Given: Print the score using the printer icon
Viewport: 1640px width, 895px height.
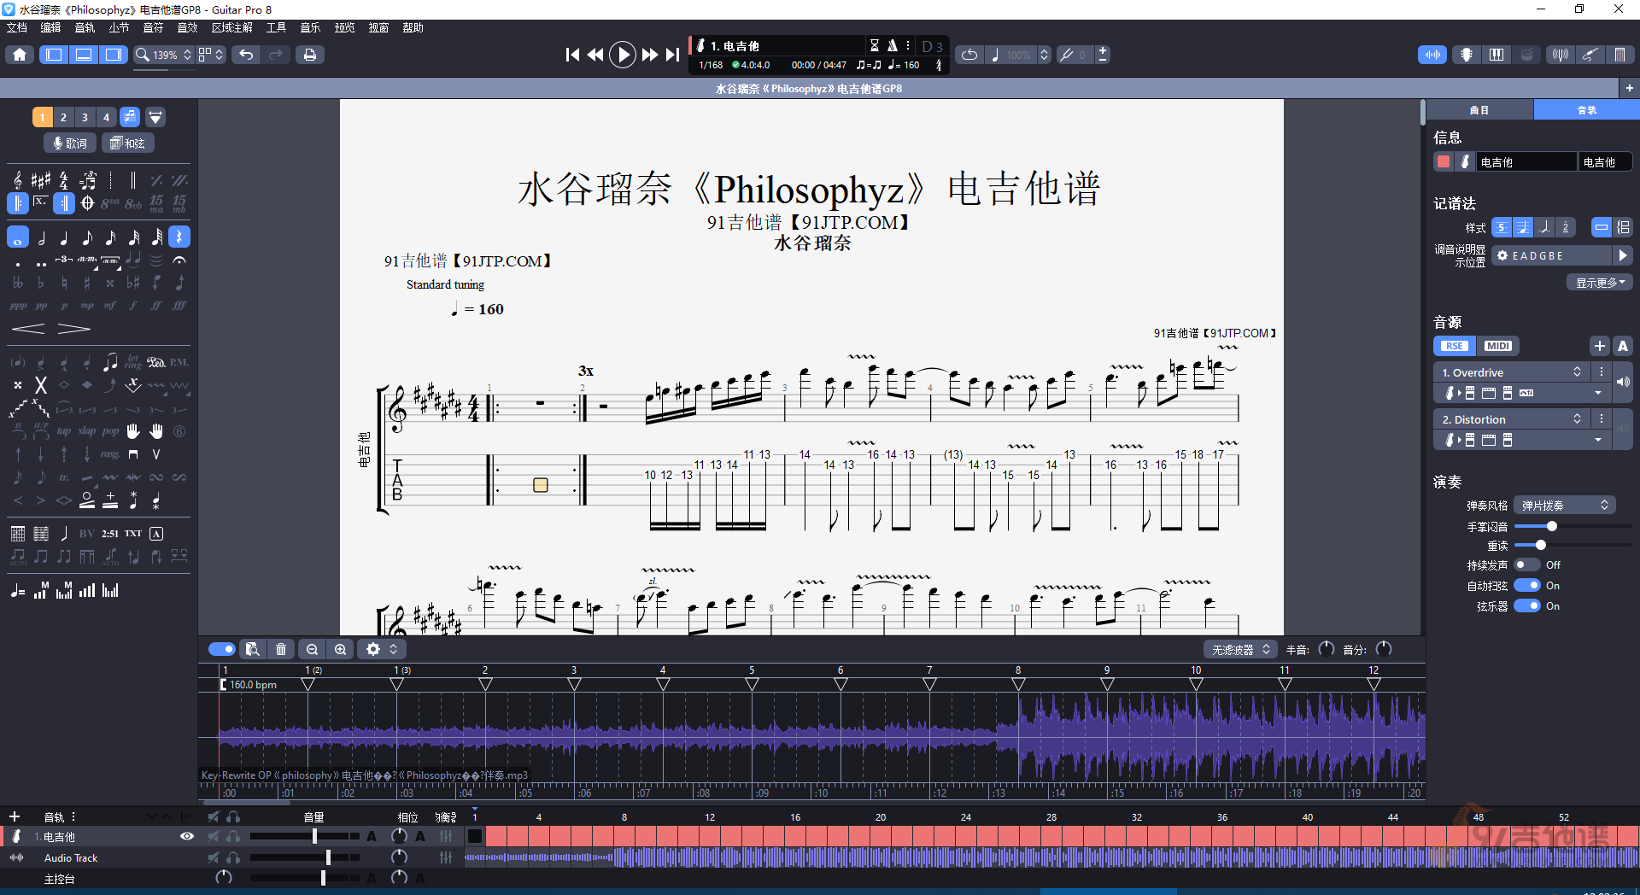Looking at the screenshot, I should [x=309, y=55].
